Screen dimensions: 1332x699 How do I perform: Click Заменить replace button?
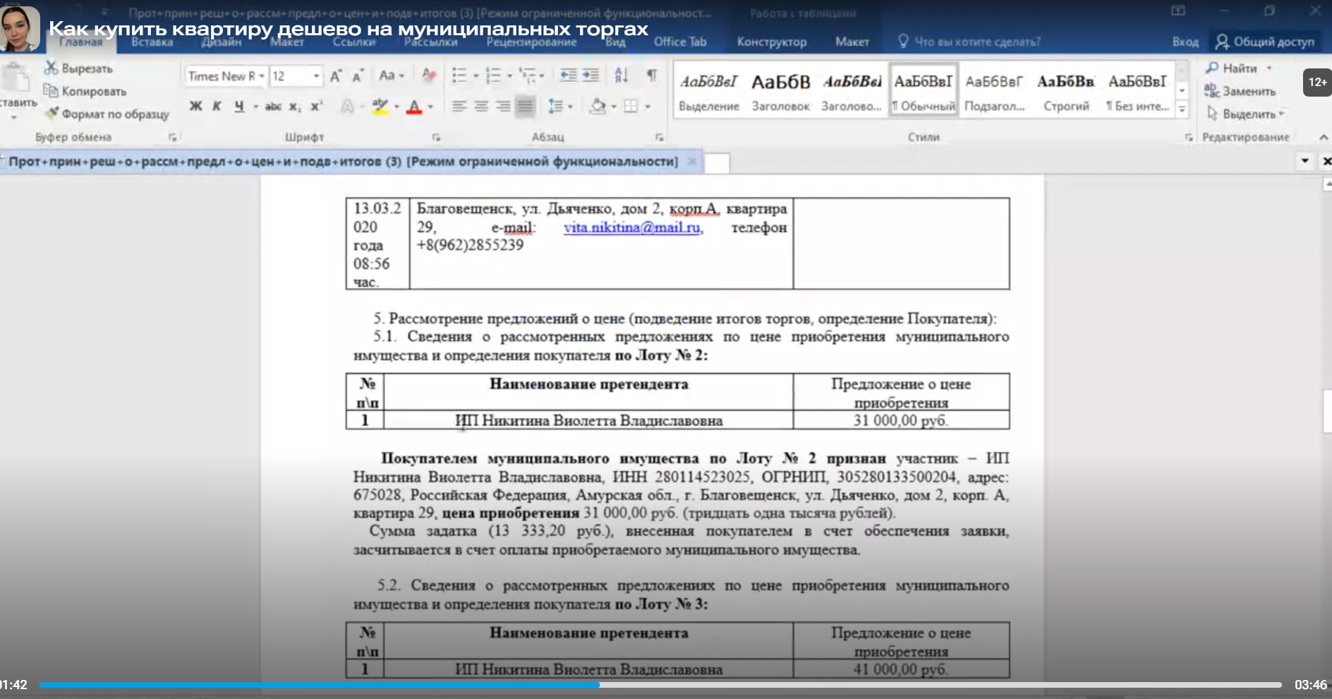pyautogui.click(x=1241, y=91)
